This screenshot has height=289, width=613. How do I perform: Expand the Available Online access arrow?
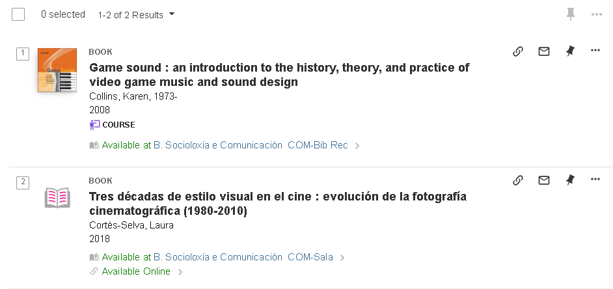(180, 272)
